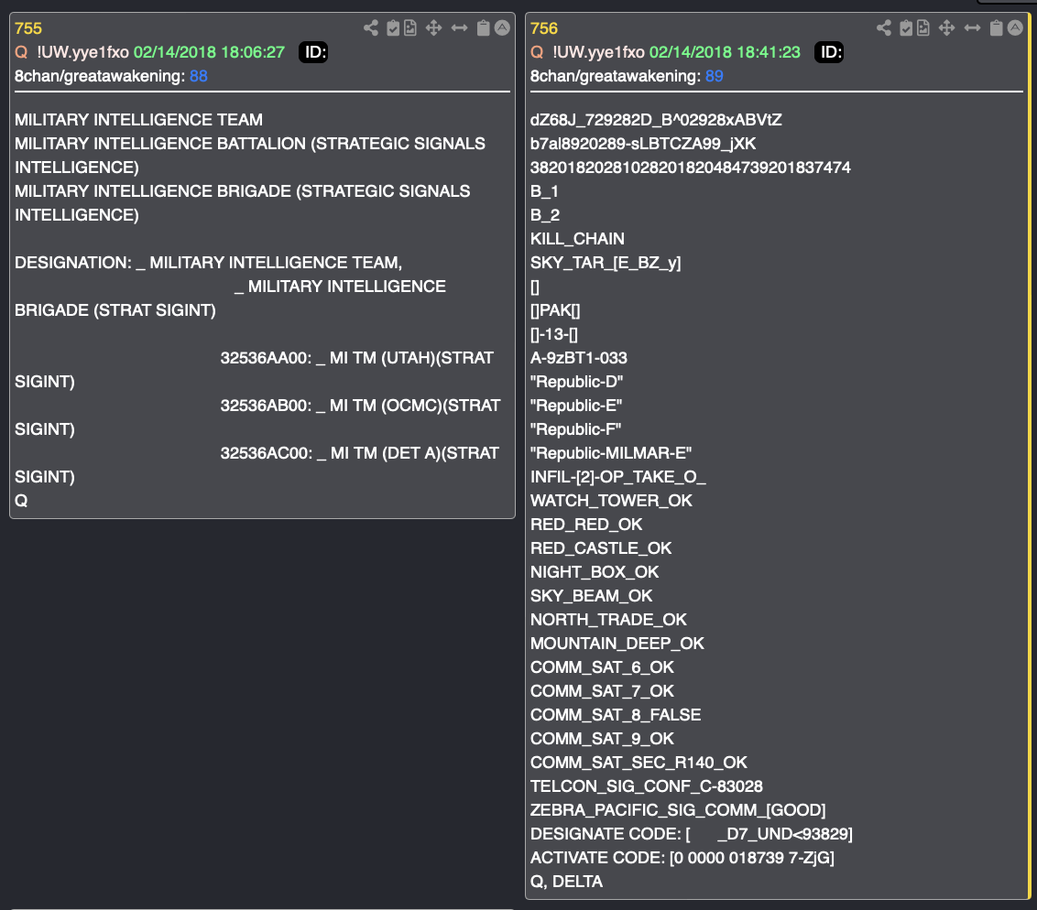The image size is (1037, 910).
Task: Click the "Republic-MILMAR-E" line
Action: coord(611,452)
